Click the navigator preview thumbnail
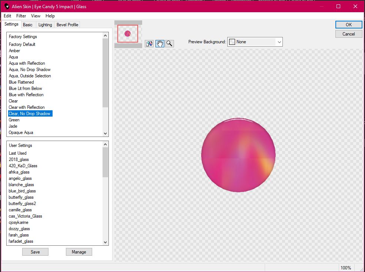 (128, 34)
